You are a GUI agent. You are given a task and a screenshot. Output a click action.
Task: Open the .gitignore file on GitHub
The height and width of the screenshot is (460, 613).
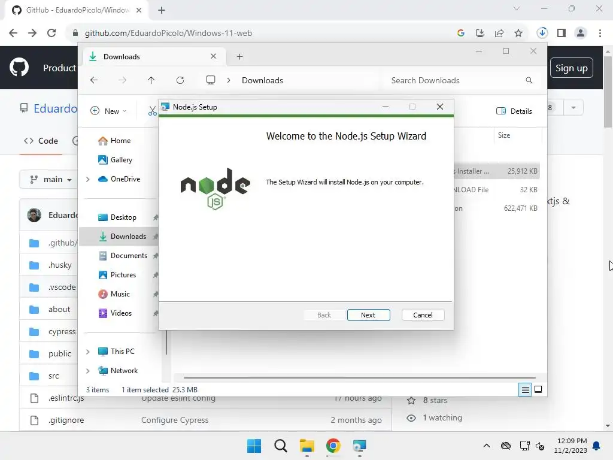(x=66, y=420)
